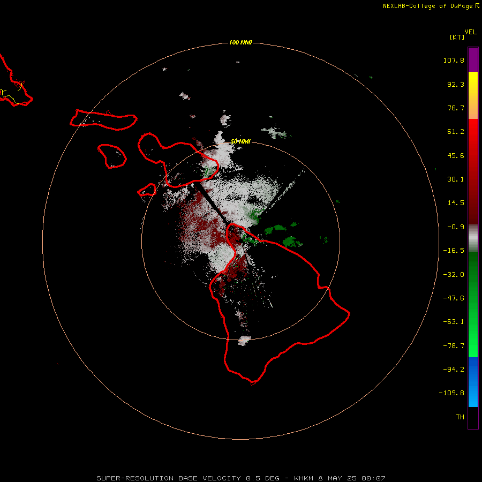Viewport: 482px width, 482px height.
Task: Click the -78.7 value on velocity scale
Action: [x=454, y=346]
